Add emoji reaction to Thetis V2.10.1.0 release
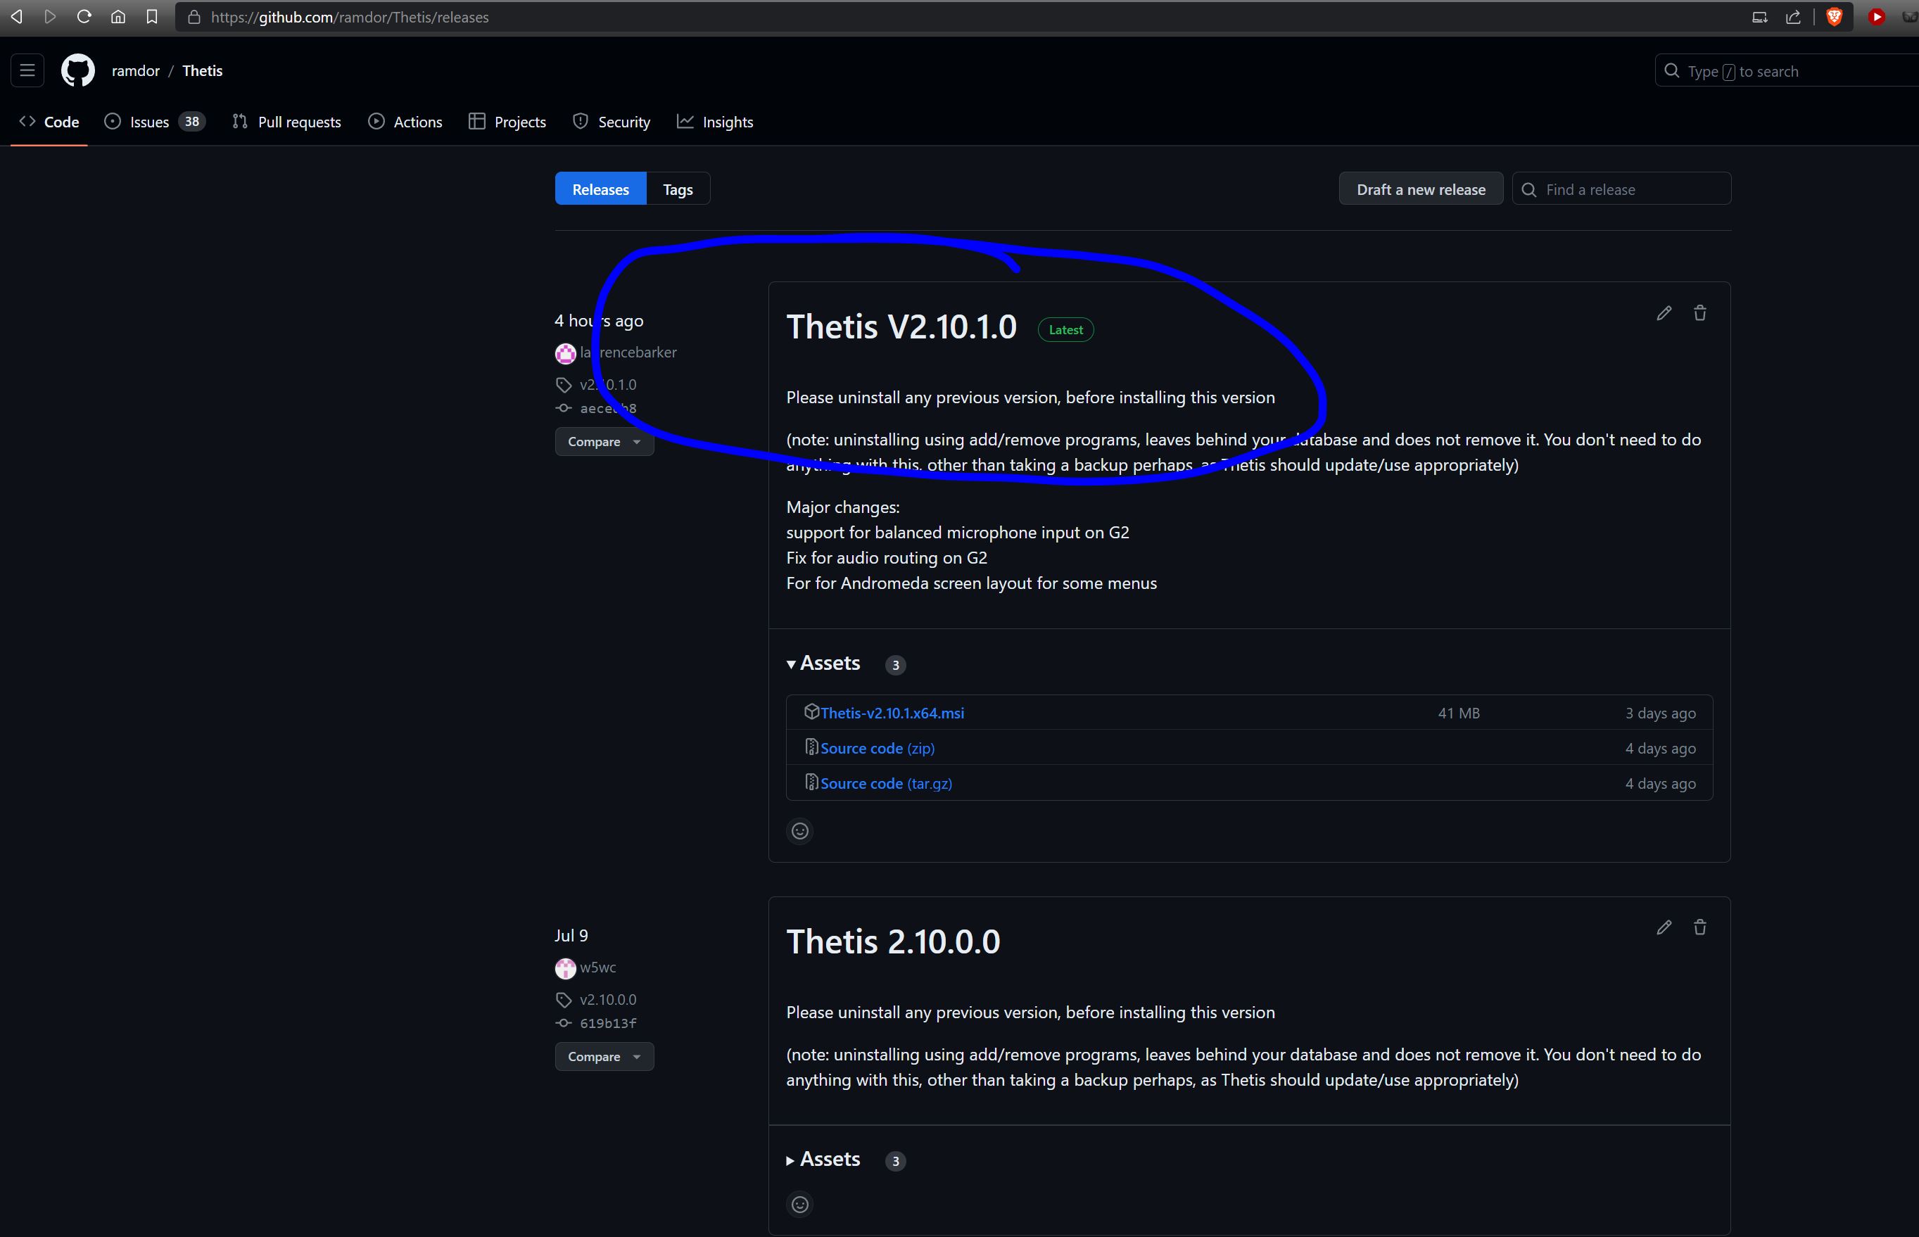Image resolution: width=1919 pixels, height=1237 pixels. [x=799, y=830]
